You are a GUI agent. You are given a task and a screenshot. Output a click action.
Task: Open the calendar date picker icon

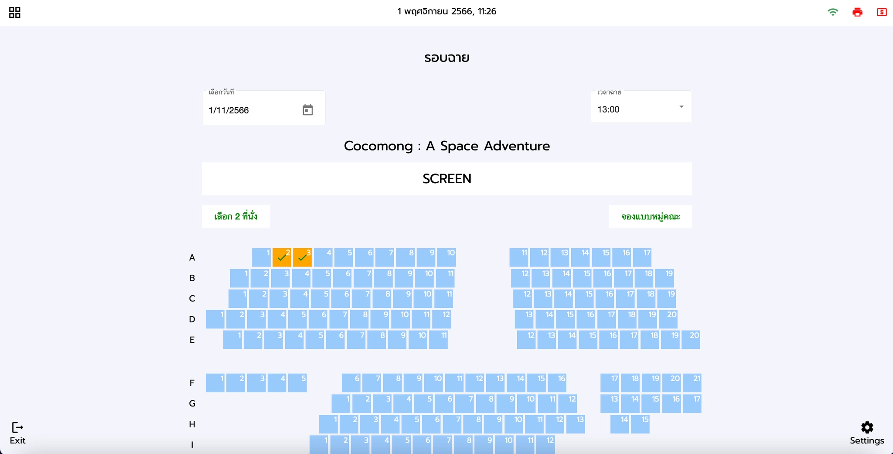308,110
